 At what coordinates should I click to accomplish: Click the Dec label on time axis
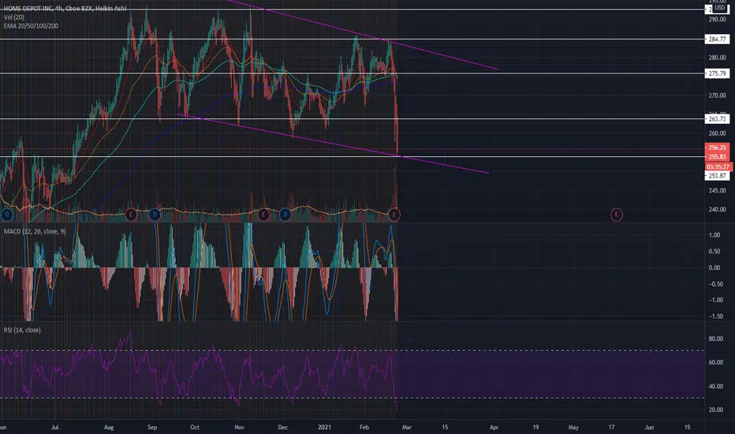pyautogui.click(x=282, y=428)
